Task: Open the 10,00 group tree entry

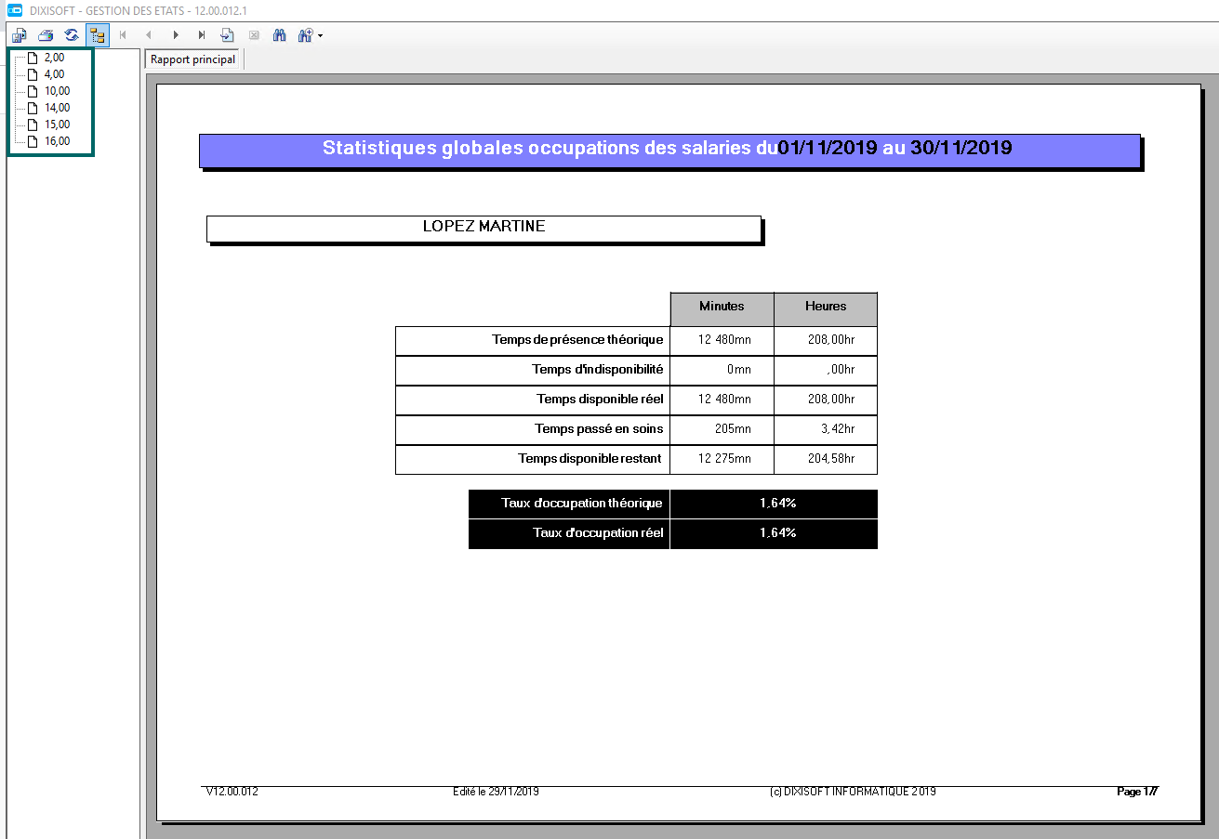Action: point(57,91)
